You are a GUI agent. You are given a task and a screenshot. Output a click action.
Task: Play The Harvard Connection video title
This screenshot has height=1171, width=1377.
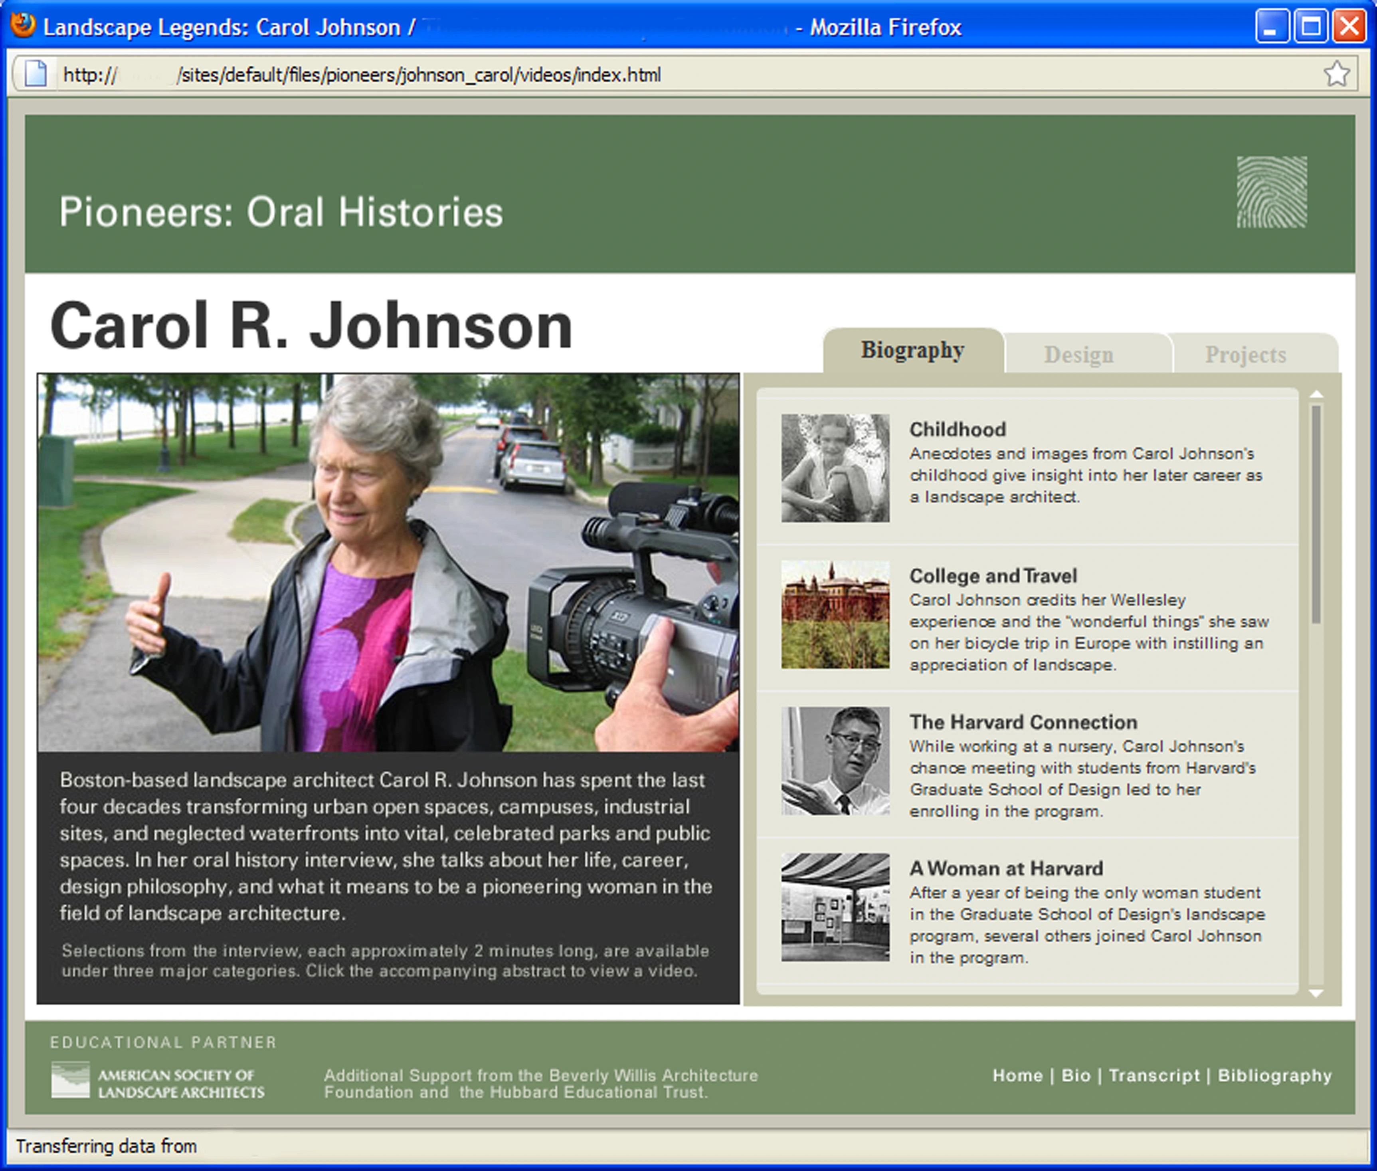coord(1023,721)
